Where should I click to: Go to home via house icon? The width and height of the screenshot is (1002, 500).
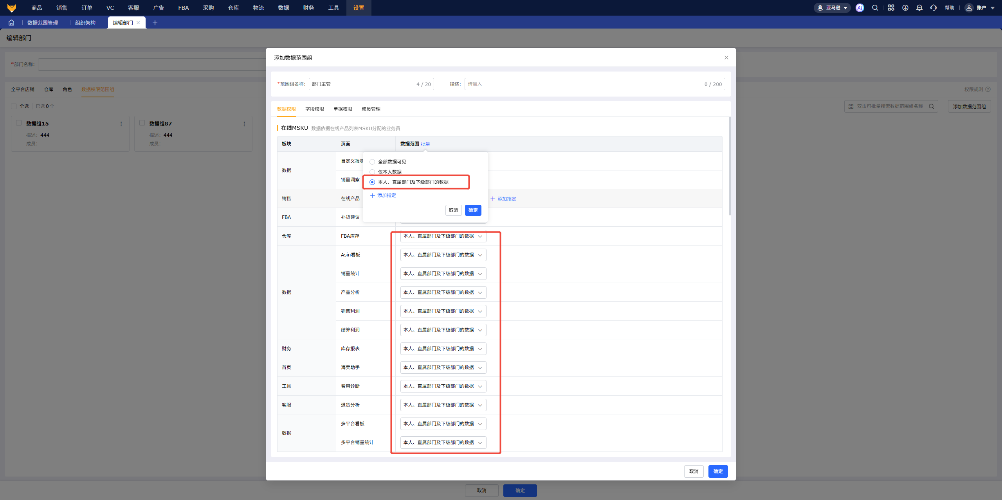click(x=11, y=23)
